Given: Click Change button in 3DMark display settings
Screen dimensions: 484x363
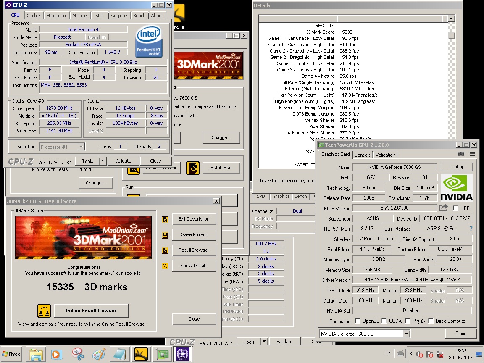Looking at the screenshot, I should pos(221,137).
